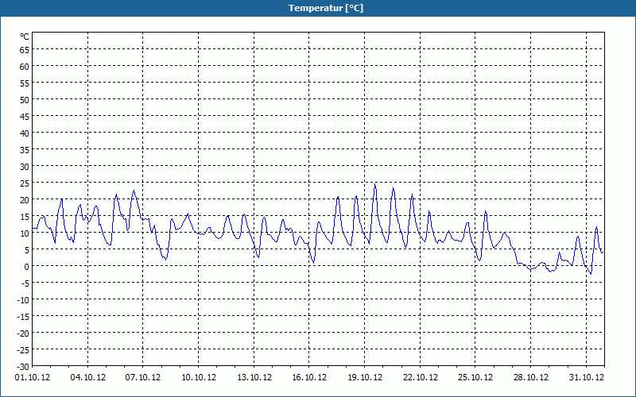Viewport: 636px width, 397px height.
Task: Select the 16.10.12 date label
Action: (x=309, y=377)
